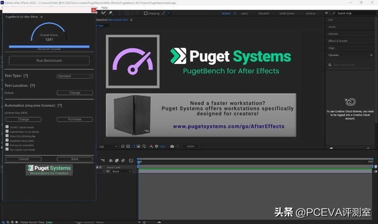Image resolution: width=378 pixels, height=224 pixels.
Task: Click the PugetBench panel menu icon
Action: click(42, 17)
